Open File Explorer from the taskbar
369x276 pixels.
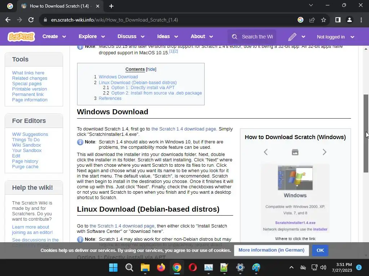(x=145, y=267)
